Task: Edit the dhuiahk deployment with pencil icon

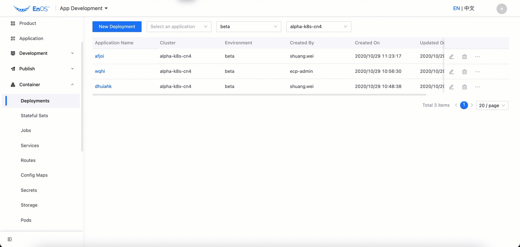Action: click(451, 87)
